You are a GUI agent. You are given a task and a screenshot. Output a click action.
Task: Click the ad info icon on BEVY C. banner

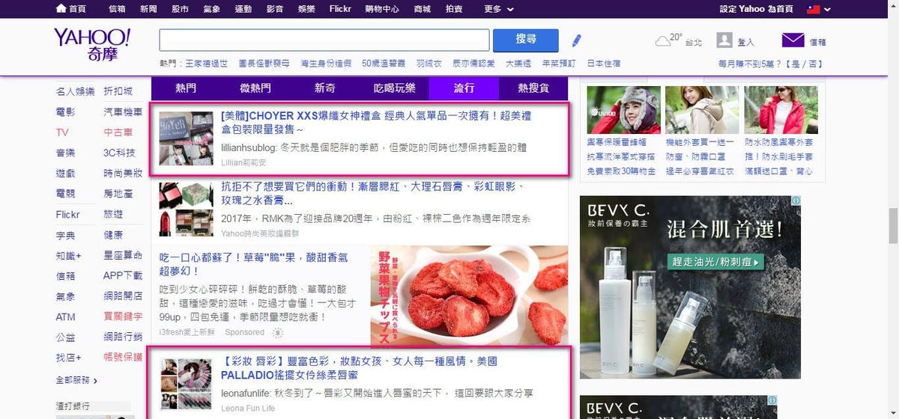[796, 201]
